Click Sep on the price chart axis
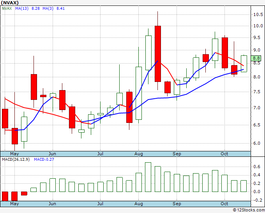 177,154
